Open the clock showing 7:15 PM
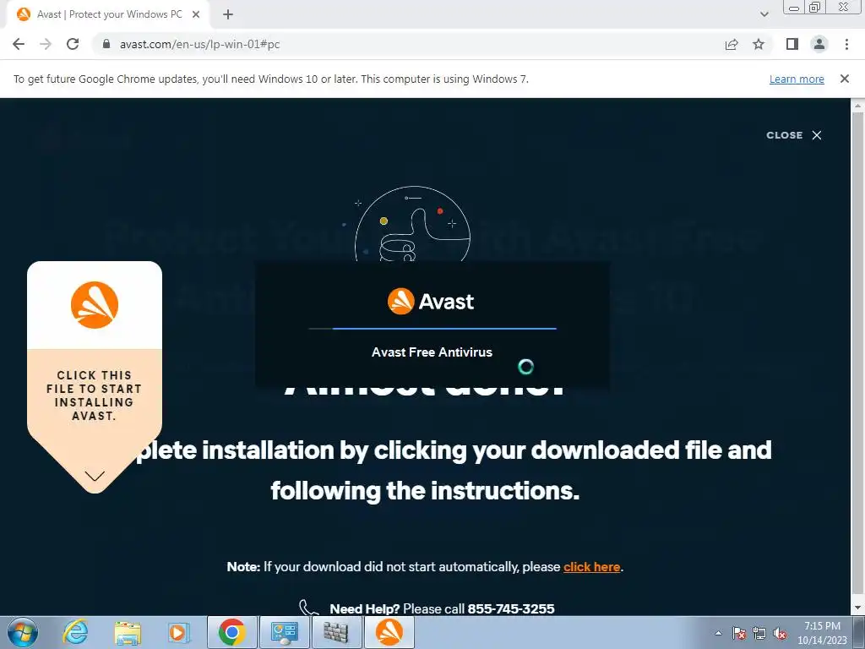This screenshot has width=865, height=649. (x=822, y=633)
